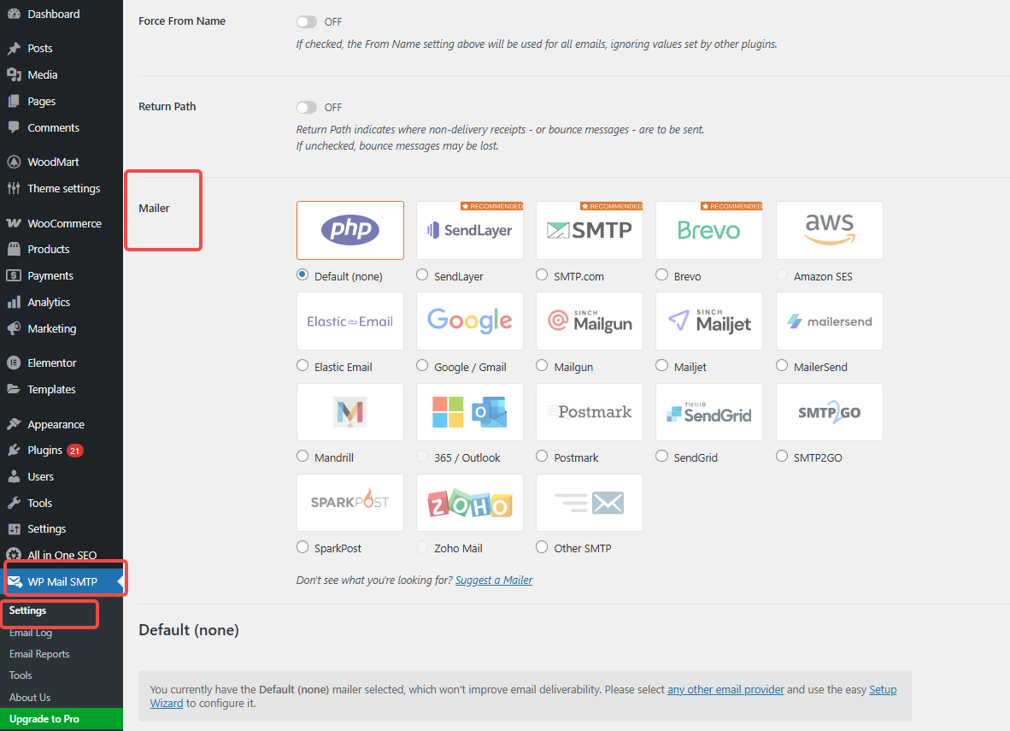Click the SendGrid logo tile
This screenshot has width=1010, height=731.
coord(708,412)
